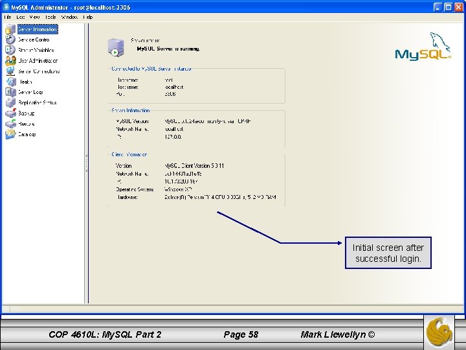This screenshot has width=466, height=350.
Task: Click the 'Connected to MySQL Server Instance' heading
Action: pos(151,69)
